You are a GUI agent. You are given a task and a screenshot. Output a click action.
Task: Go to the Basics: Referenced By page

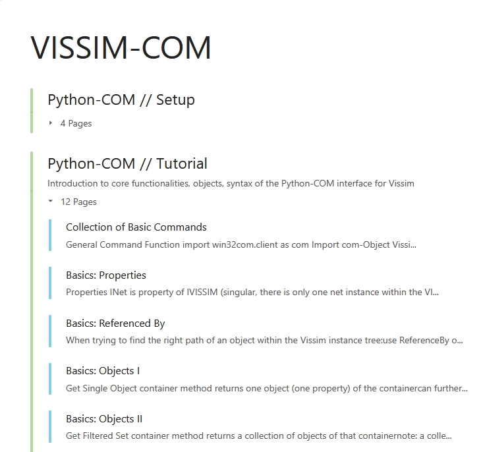[x=115, y=324]
